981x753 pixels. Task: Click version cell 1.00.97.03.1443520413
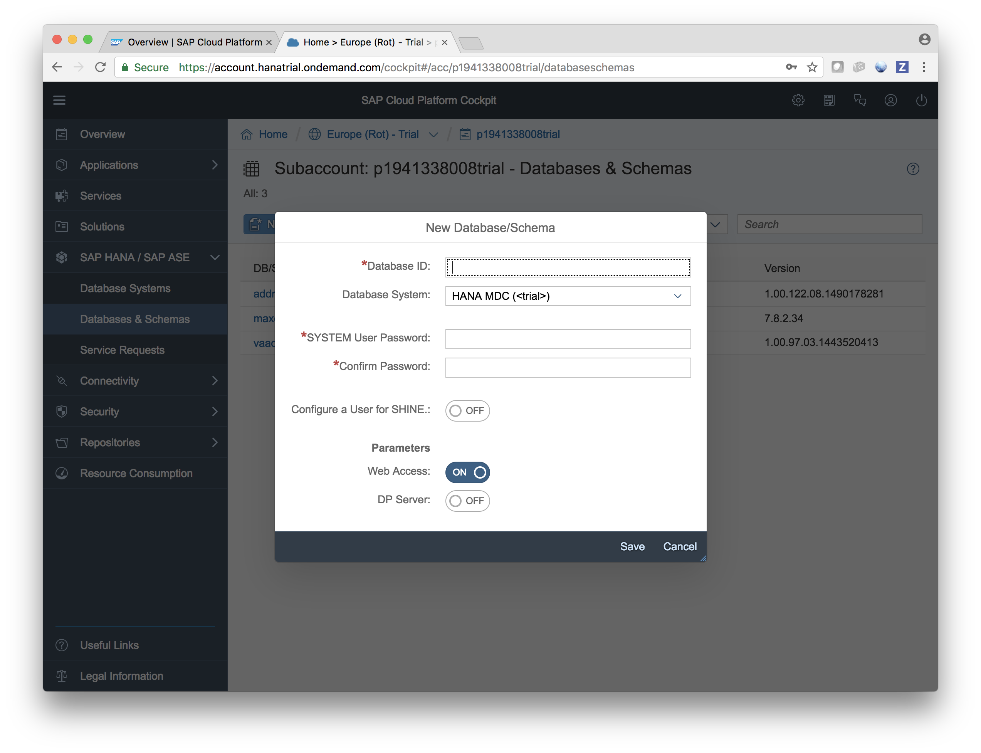(x=821, y=343)
